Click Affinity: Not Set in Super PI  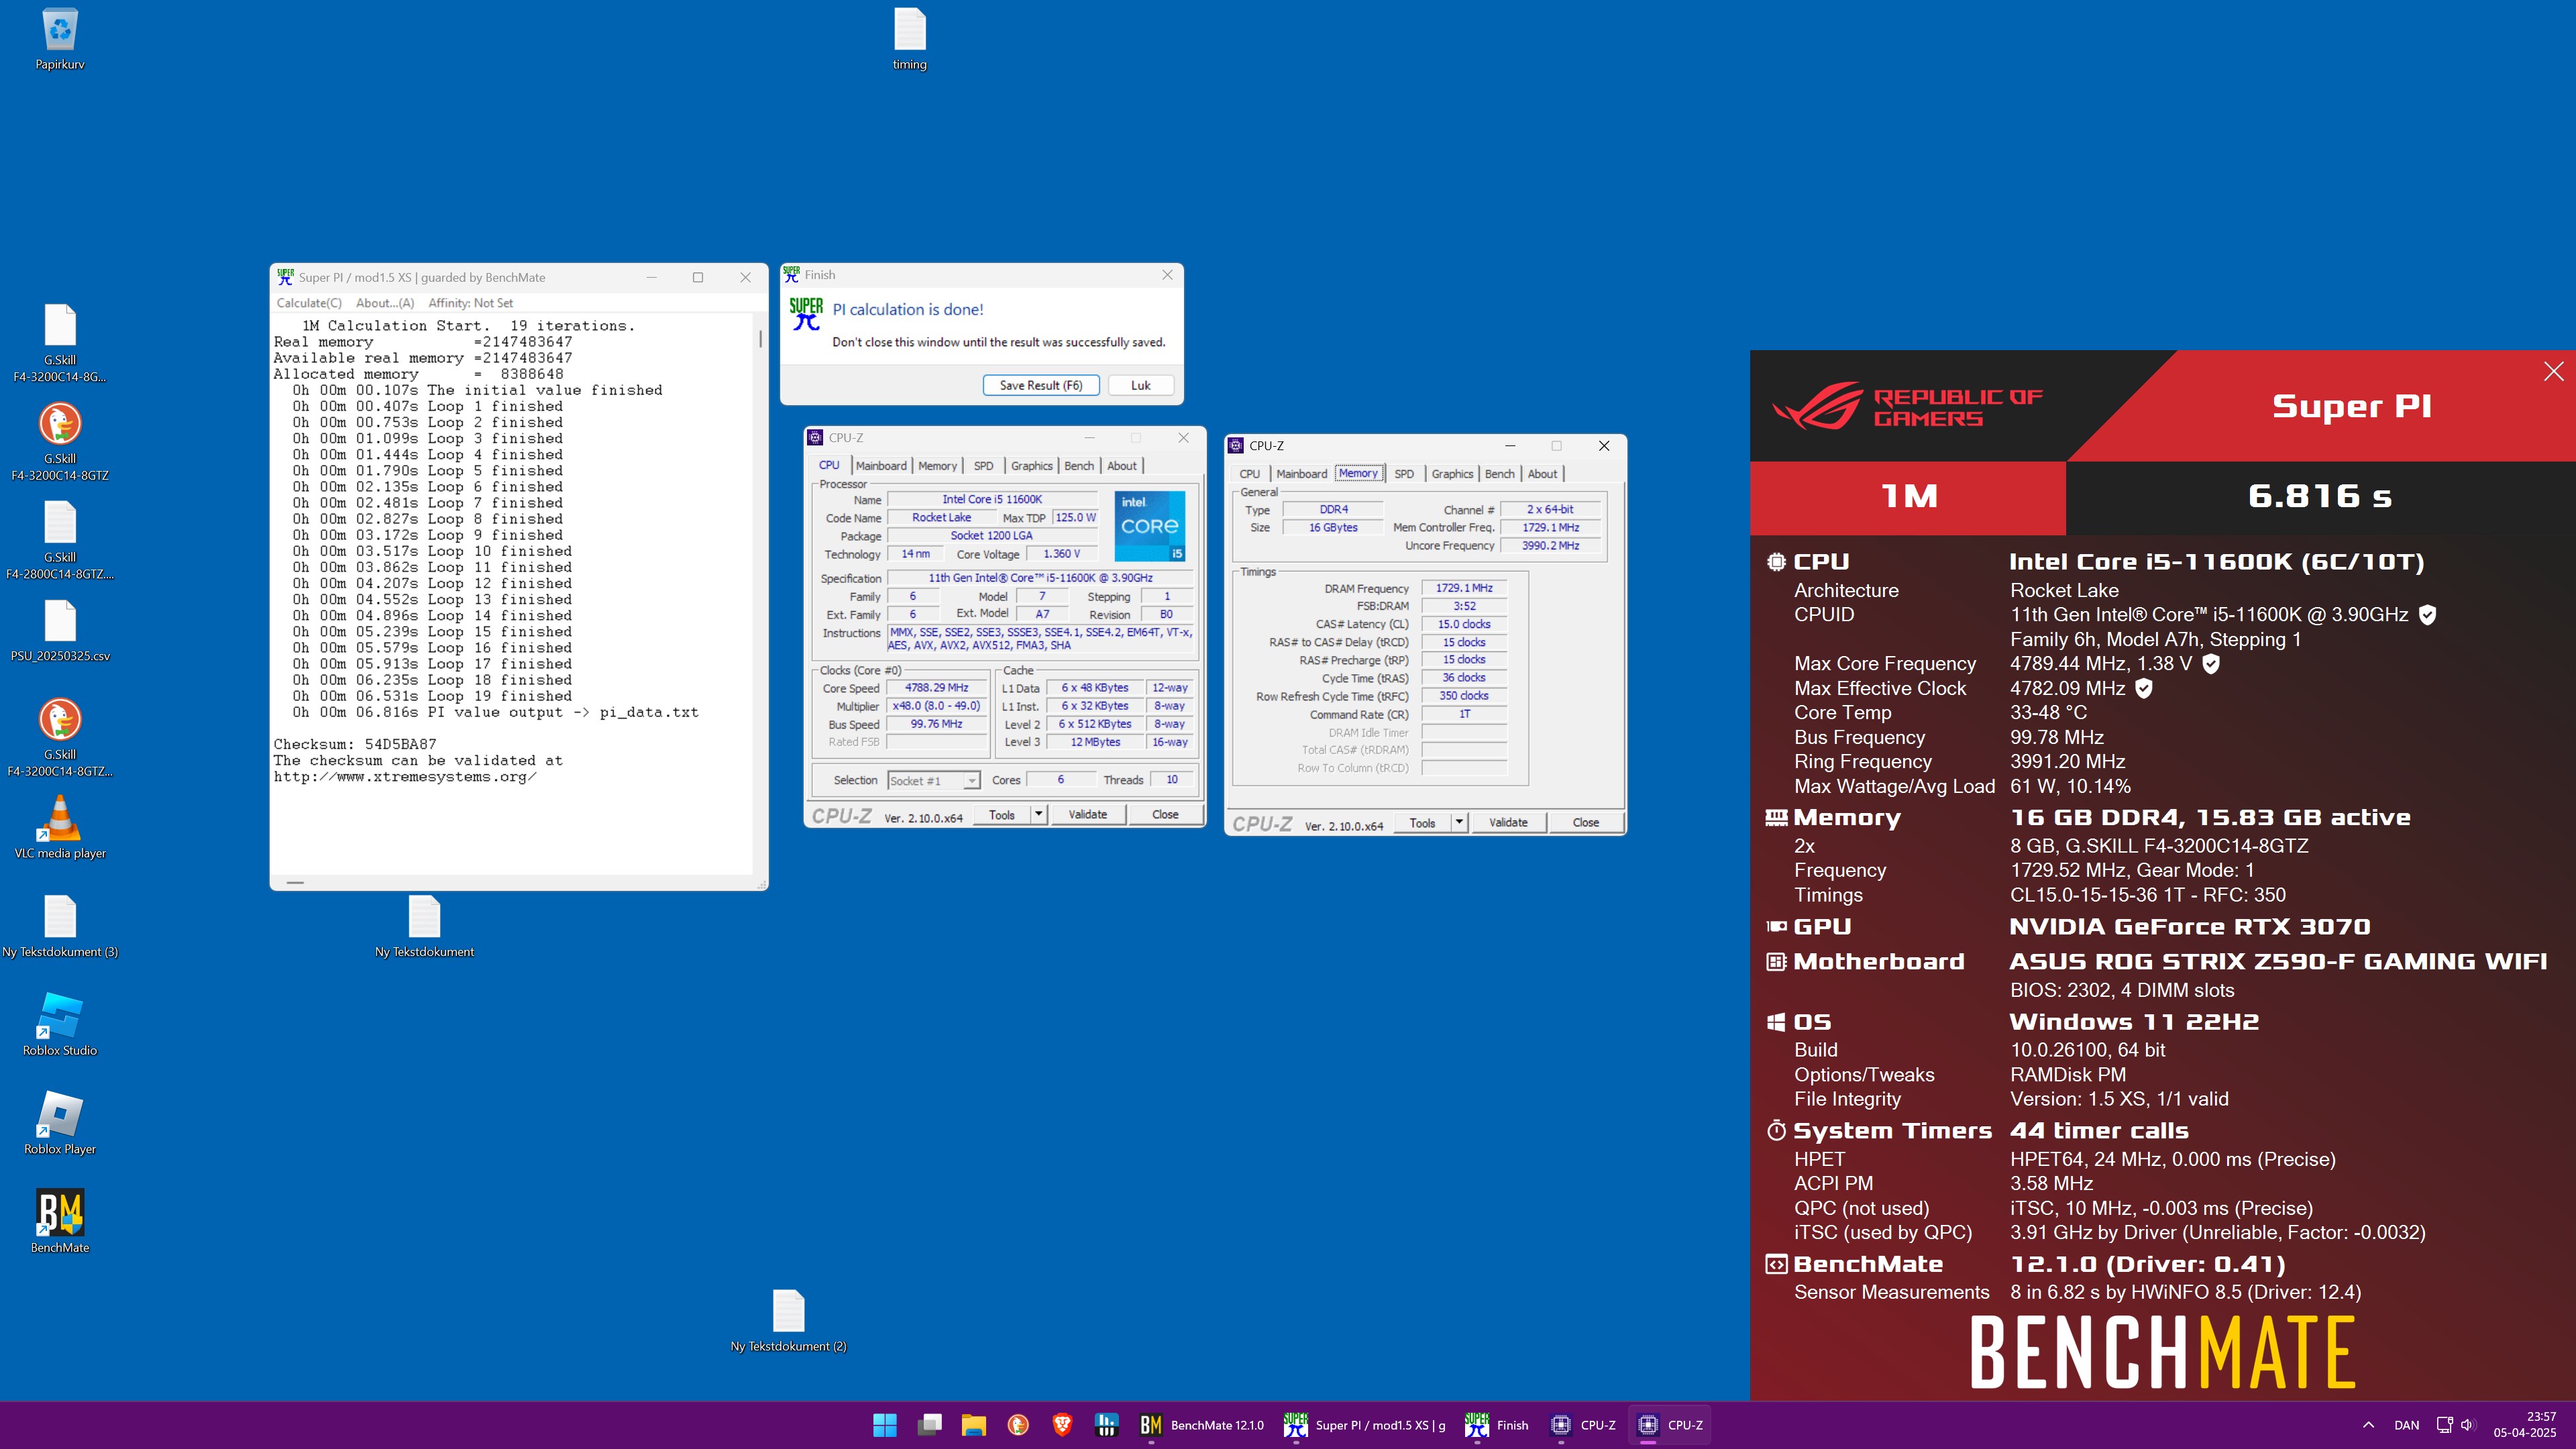coord(470,303)
